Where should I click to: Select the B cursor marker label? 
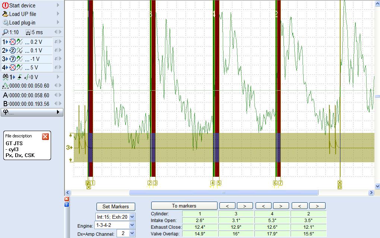click(x=340, y=187)
